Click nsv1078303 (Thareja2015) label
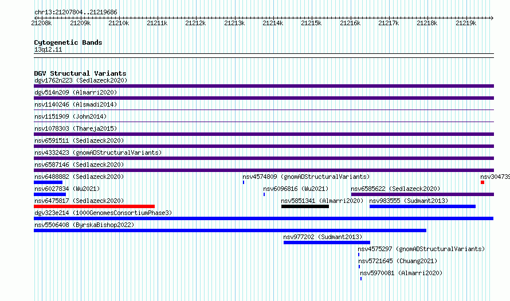Screen dimensions: 510x301 coord(76,128)
